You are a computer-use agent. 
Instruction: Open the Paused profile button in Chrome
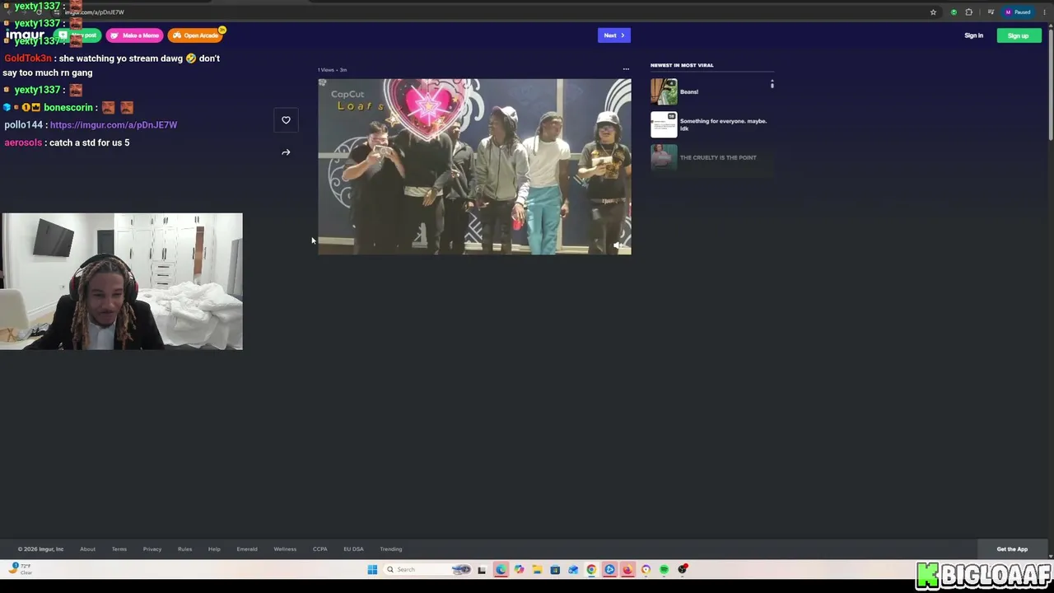tap(1018, 12)
